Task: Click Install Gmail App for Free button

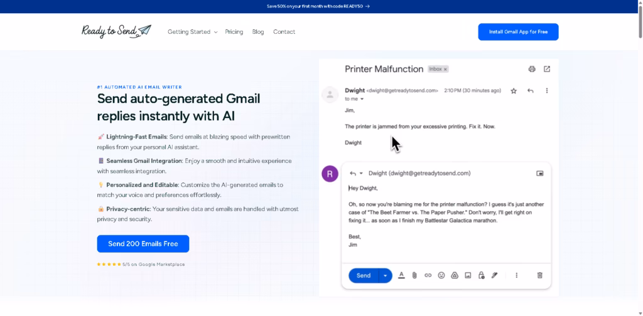Action: [x=518, y=32]
